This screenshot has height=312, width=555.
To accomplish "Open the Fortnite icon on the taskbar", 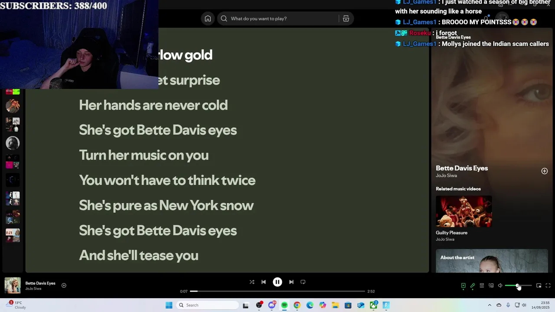I will click(386, 305).
